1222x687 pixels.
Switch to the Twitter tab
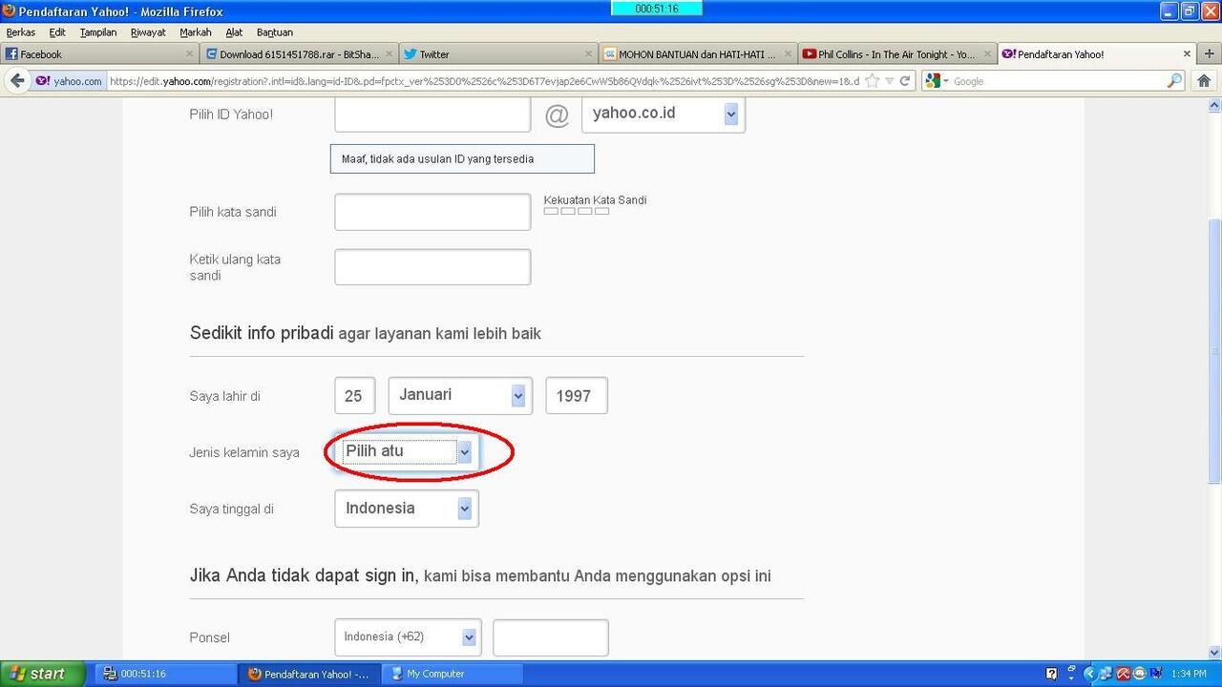[498, 54]
